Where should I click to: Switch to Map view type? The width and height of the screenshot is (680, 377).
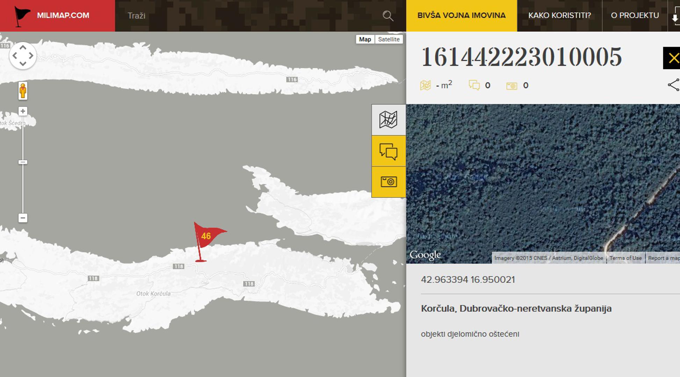click(x=365, y=39)
